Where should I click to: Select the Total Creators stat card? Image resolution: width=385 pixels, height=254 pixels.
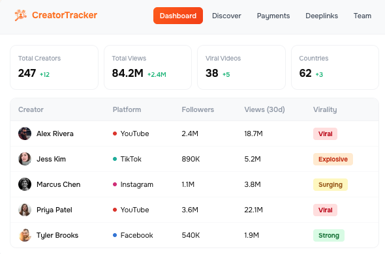coord(54,68)
